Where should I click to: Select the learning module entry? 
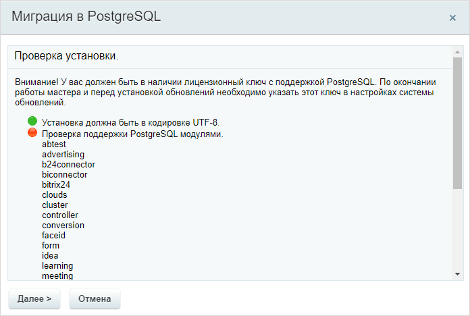(57, 266)
